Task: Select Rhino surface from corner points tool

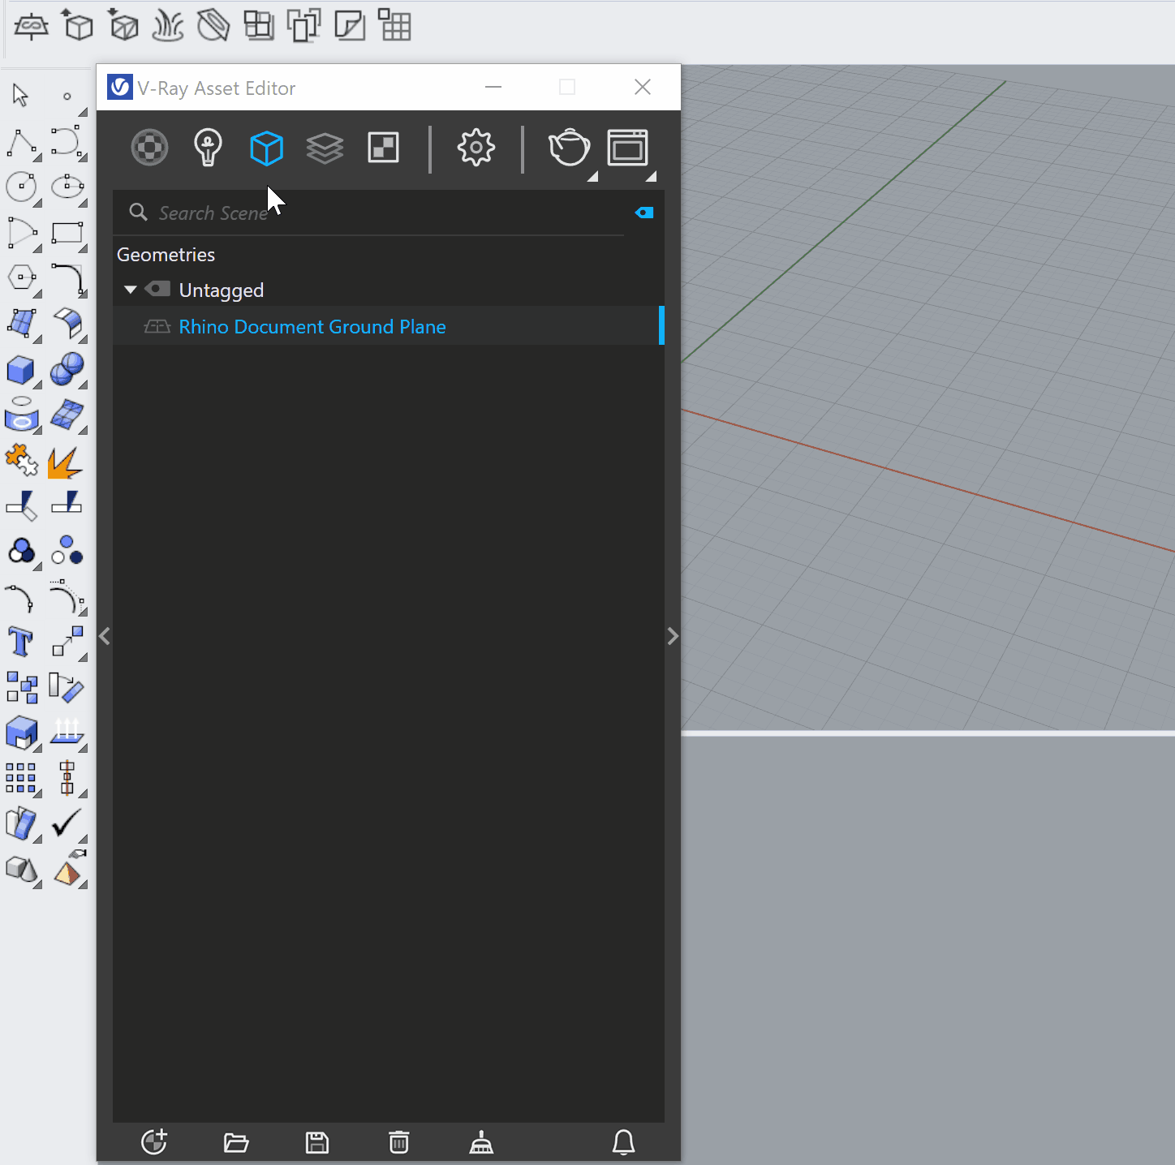Action: point(22,323)
